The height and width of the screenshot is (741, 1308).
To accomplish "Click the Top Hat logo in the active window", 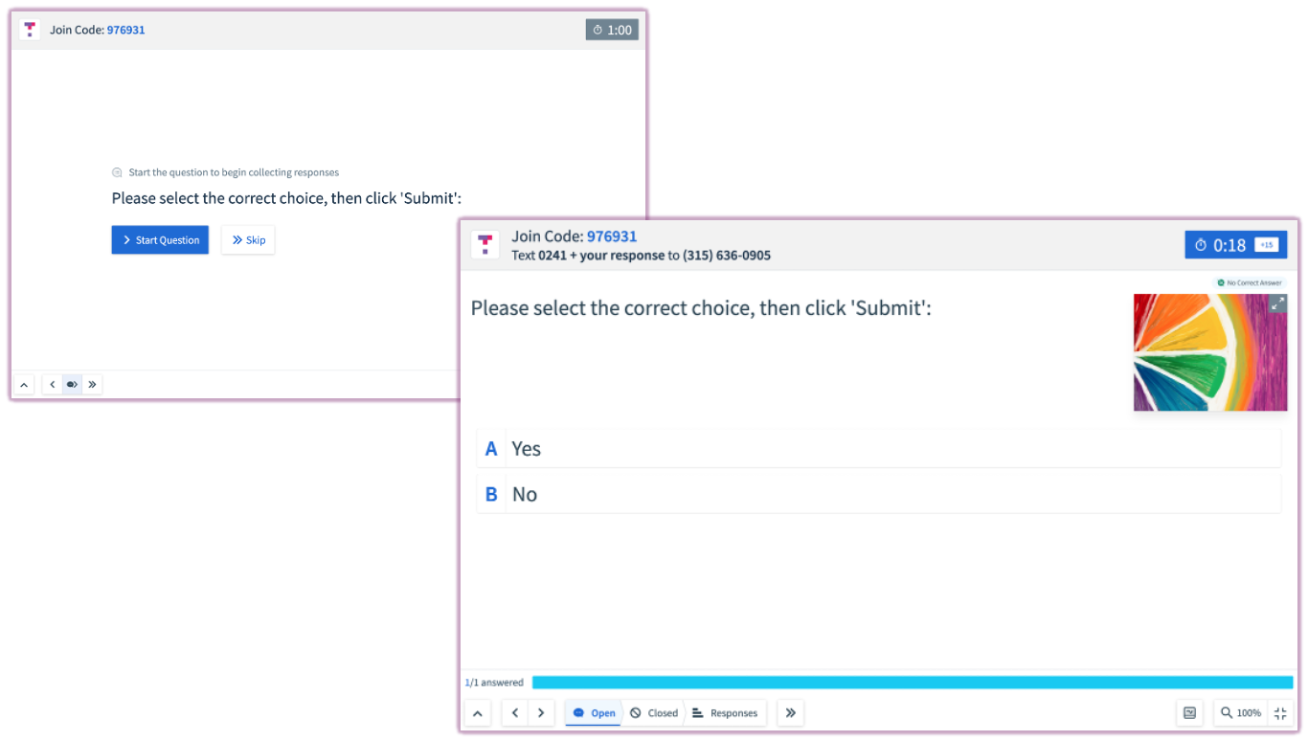I will pyautogui.click(x=485, y=245).
